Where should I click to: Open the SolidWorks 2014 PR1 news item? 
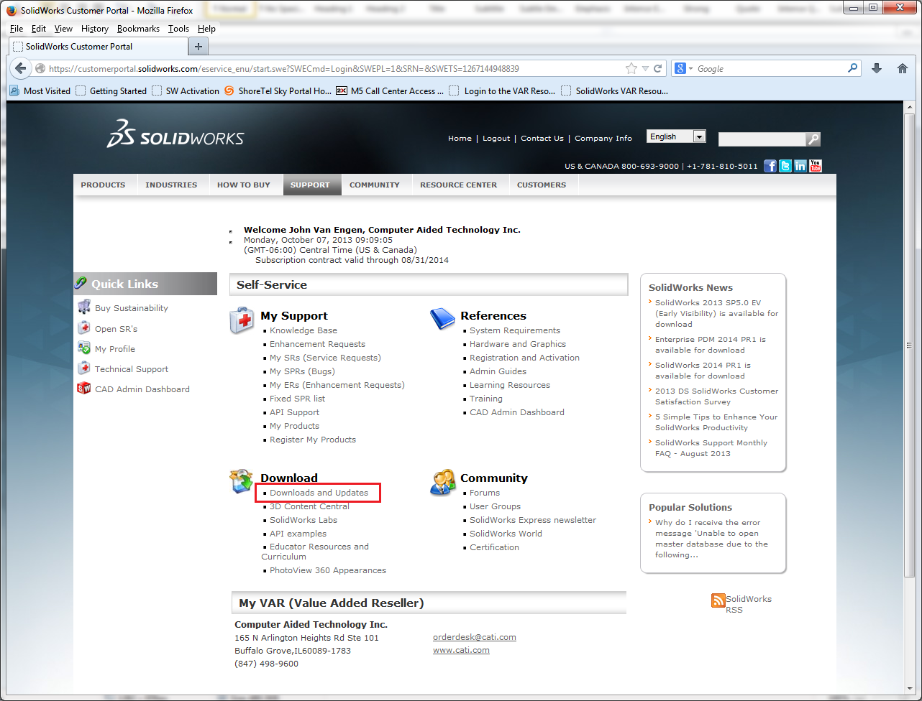tap(703, 371)
